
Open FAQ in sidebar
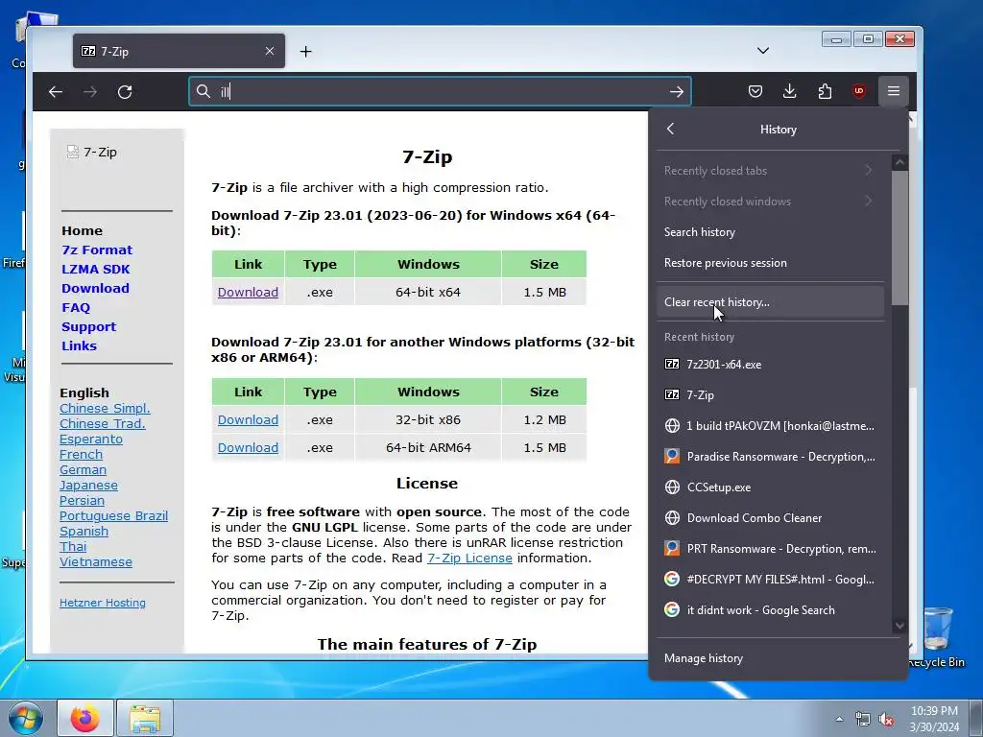coord(76,308)
